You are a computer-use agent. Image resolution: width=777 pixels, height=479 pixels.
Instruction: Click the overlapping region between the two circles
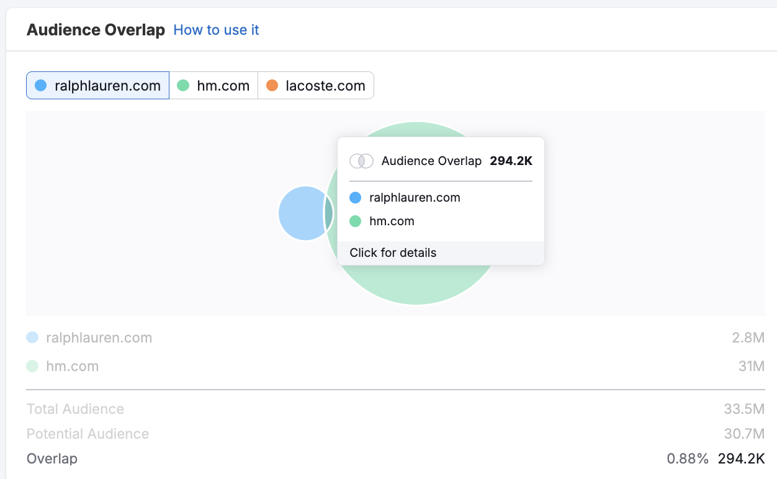pyautogui.click(x=329, y=213)
